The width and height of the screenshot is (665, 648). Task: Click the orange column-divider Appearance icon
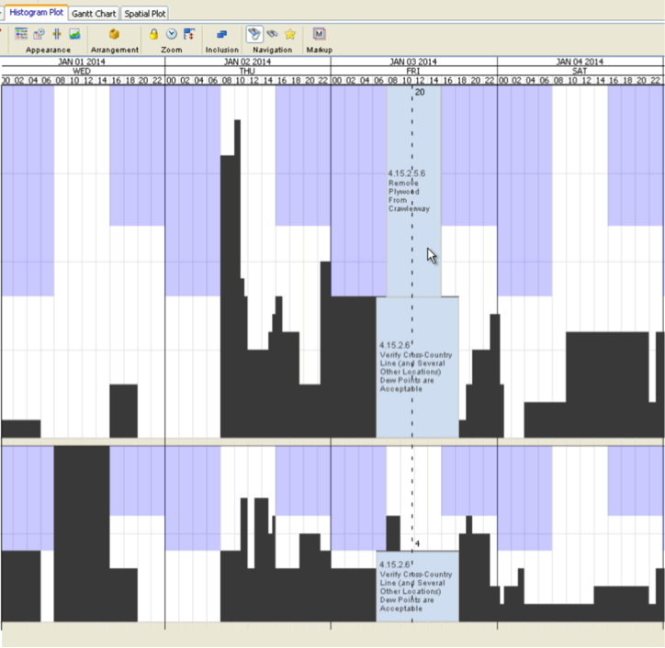tap(56, 34)
